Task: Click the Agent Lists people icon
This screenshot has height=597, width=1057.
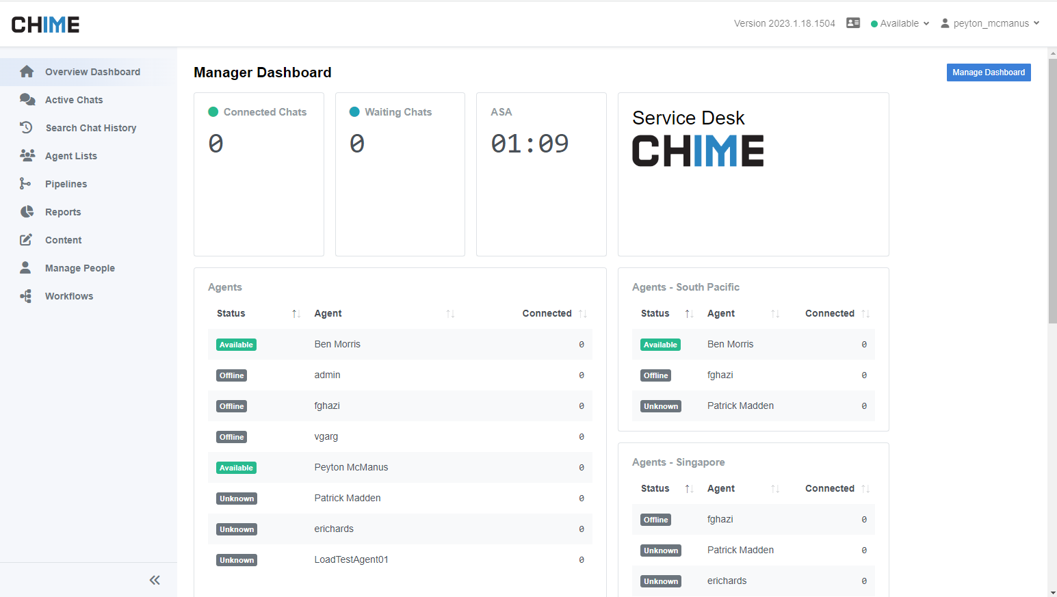Action: pos(27,155)
